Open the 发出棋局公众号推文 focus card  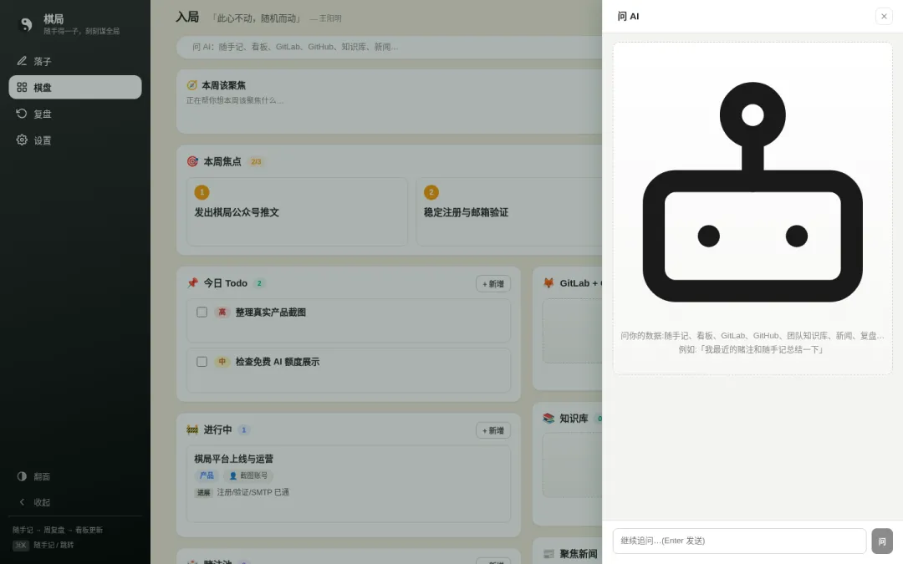pos(297,211)
